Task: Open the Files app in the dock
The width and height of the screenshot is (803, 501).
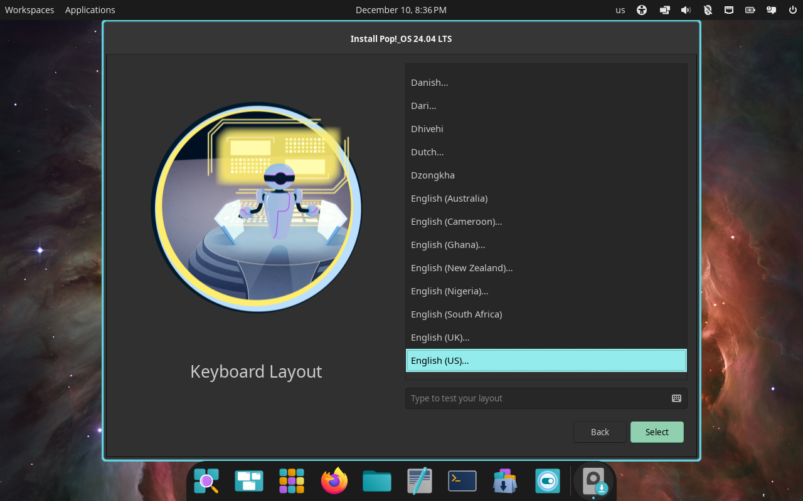Action: click(376, 480)
